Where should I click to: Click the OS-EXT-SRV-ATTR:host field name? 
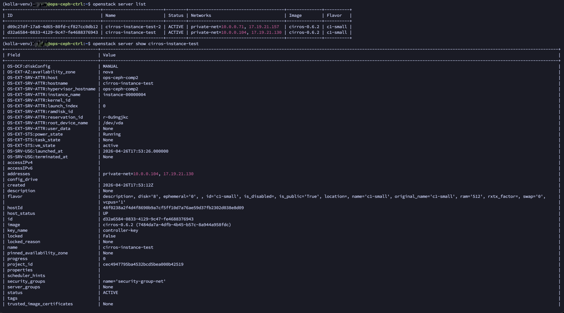pyautogui.click(x=32, y=78)
